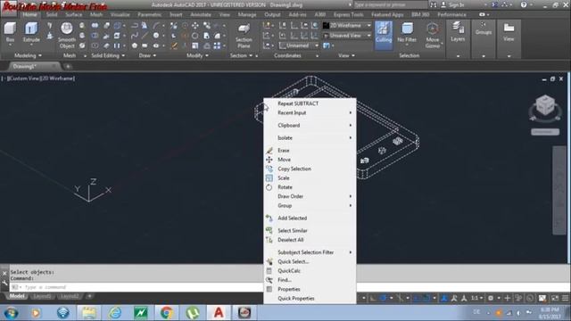Click the viewport Custom View label
Image resolution: width=571 pixels, height=321 pixels.
click(x=24, y=78)
